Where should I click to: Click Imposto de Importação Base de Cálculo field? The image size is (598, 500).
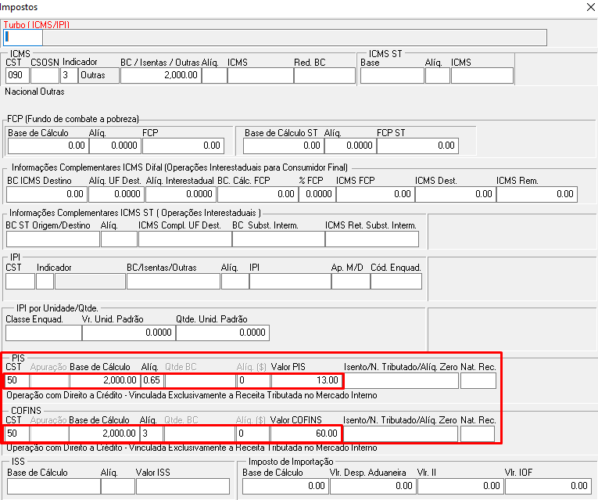pyautogui.click(x=285, y=487)
